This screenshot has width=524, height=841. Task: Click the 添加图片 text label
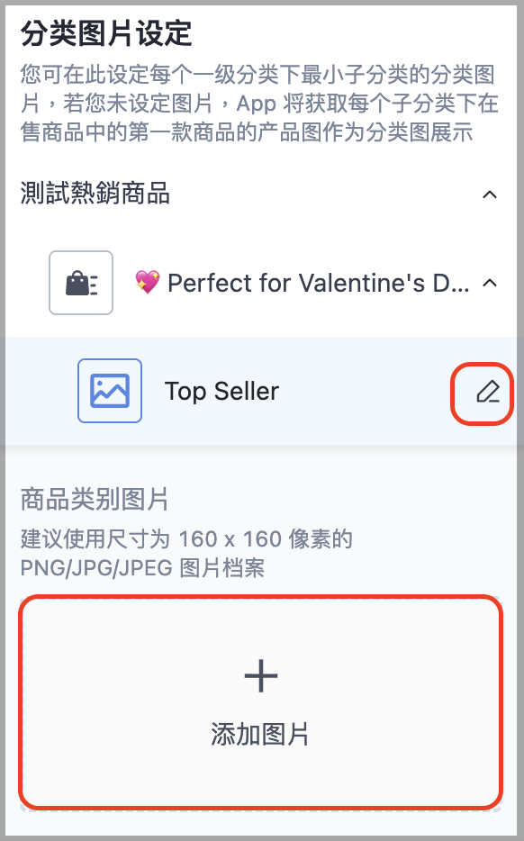coord(260,734)
